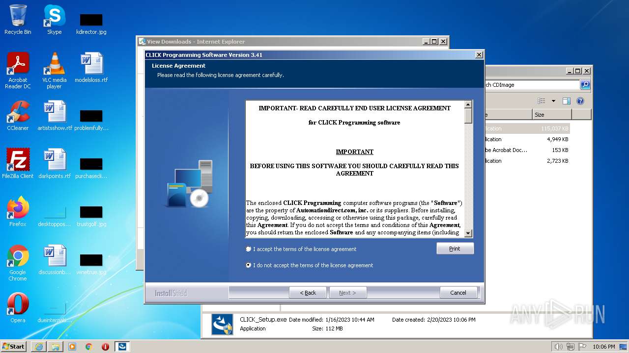629x353 pixels.
Task: Toggle the Explorer preview pane icon
Action: pyautogui.click(x=567, y=101)
